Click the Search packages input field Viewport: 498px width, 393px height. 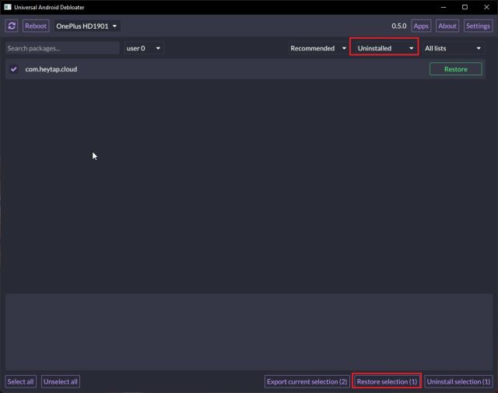click(x=62, y=48)
